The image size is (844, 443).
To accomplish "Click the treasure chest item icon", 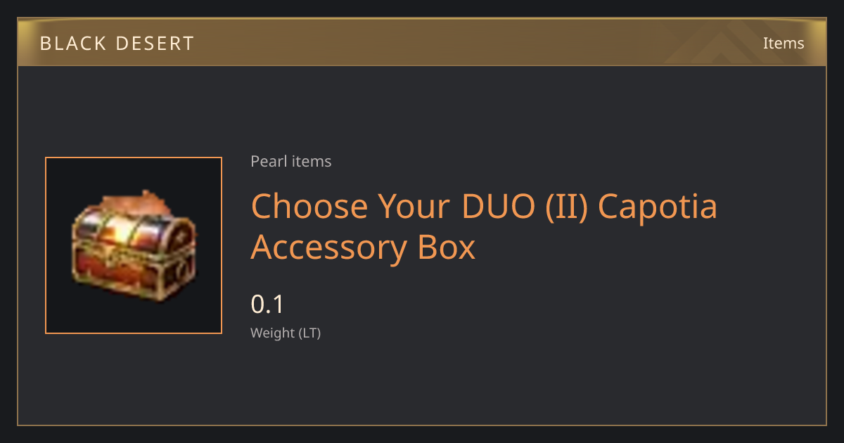I will [x=133, y=245].
